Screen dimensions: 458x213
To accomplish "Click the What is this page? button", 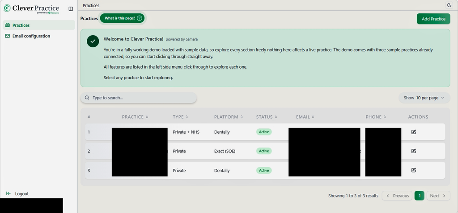I will point(122,18).
